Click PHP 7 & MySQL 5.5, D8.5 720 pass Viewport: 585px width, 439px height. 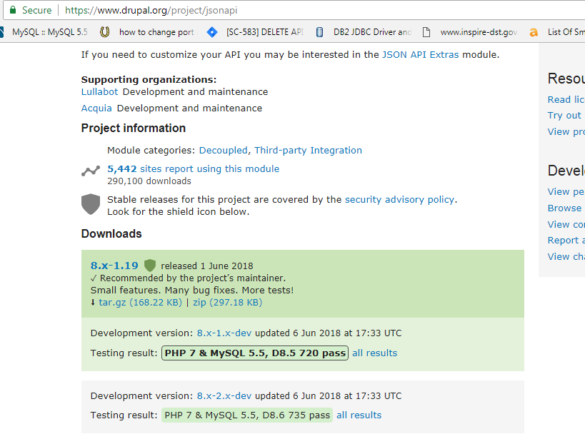[x=255, y=353]
